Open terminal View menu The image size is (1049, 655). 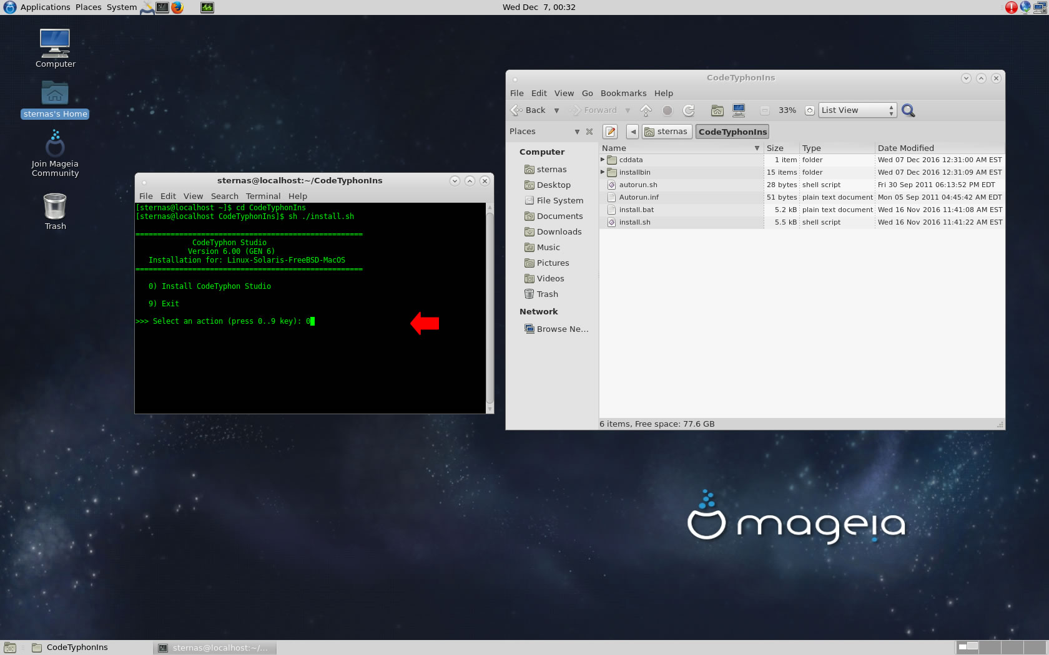(x=193, y=196)
